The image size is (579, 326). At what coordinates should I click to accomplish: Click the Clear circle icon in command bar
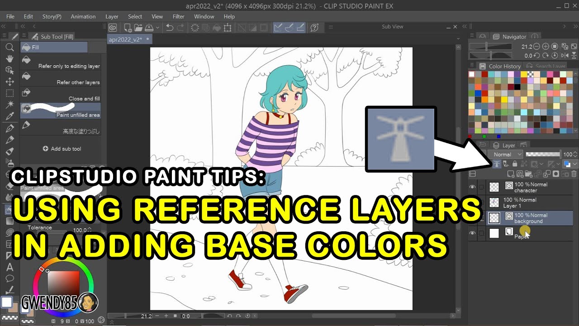coord(195,28)
